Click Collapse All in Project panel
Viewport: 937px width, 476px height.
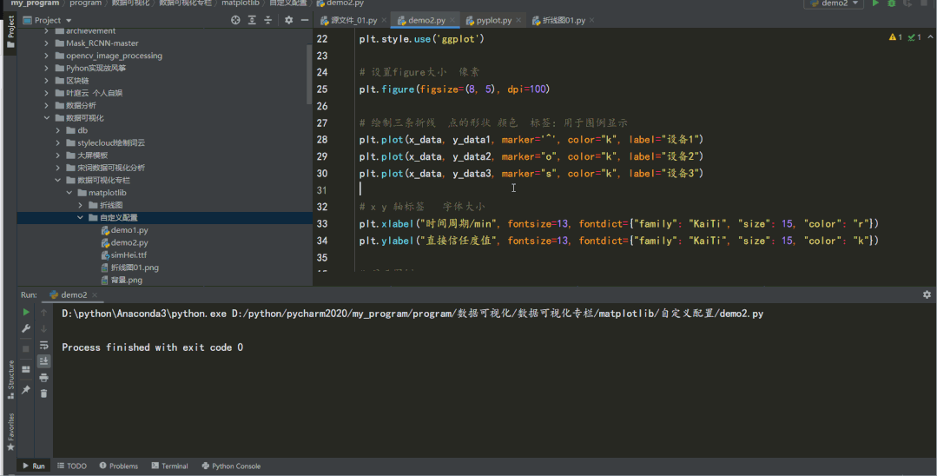click(267, 20)
